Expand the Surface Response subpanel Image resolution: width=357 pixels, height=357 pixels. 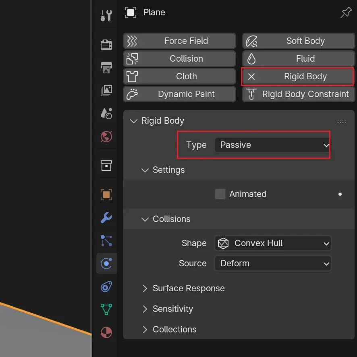pos(145,289)
